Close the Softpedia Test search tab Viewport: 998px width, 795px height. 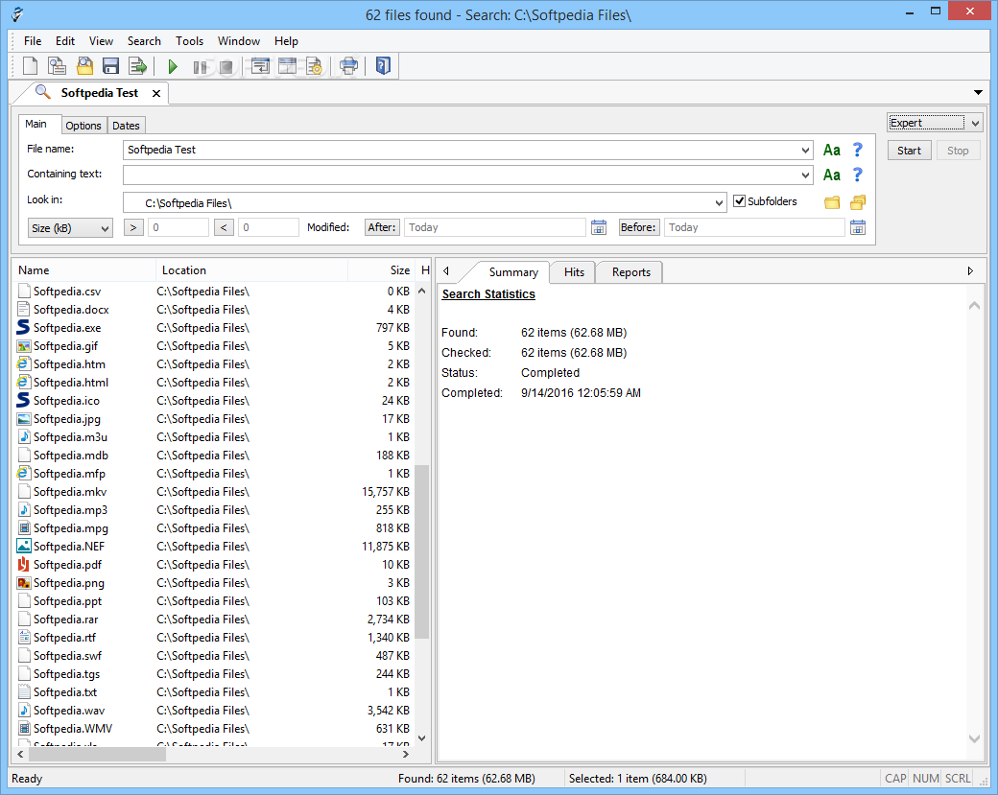[x=155, y=93]
